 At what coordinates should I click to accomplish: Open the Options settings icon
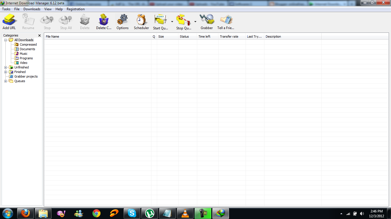click(x=122, y=21)
